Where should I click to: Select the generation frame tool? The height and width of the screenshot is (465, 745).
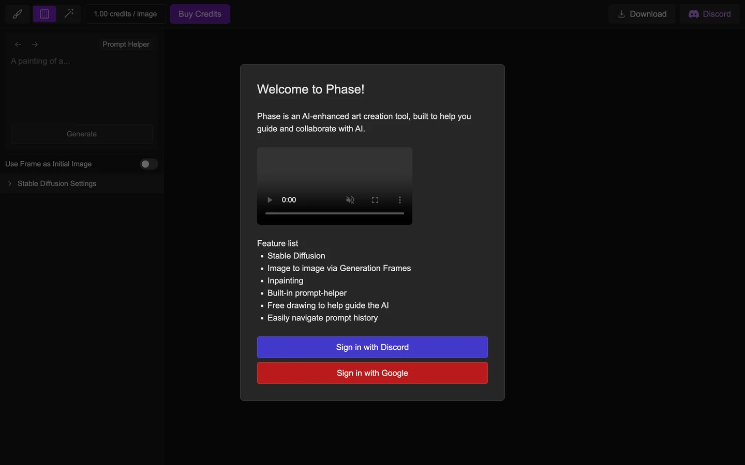pos(44,14)
